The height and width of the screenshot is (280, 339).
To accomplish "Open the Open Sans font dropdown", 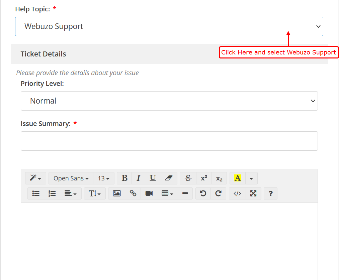I will pyautogui.click(x=71, y=178).
